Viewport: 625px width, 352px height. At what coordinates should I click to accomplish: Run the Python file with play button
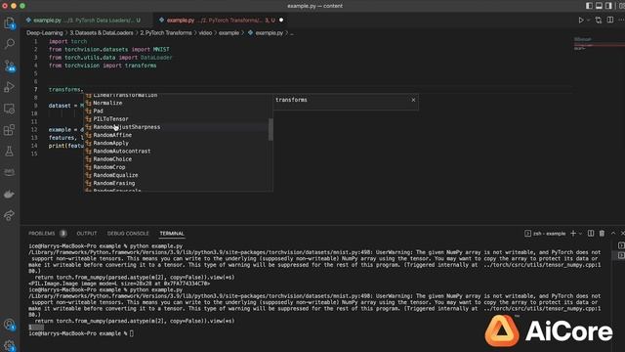tap(581, 20)
